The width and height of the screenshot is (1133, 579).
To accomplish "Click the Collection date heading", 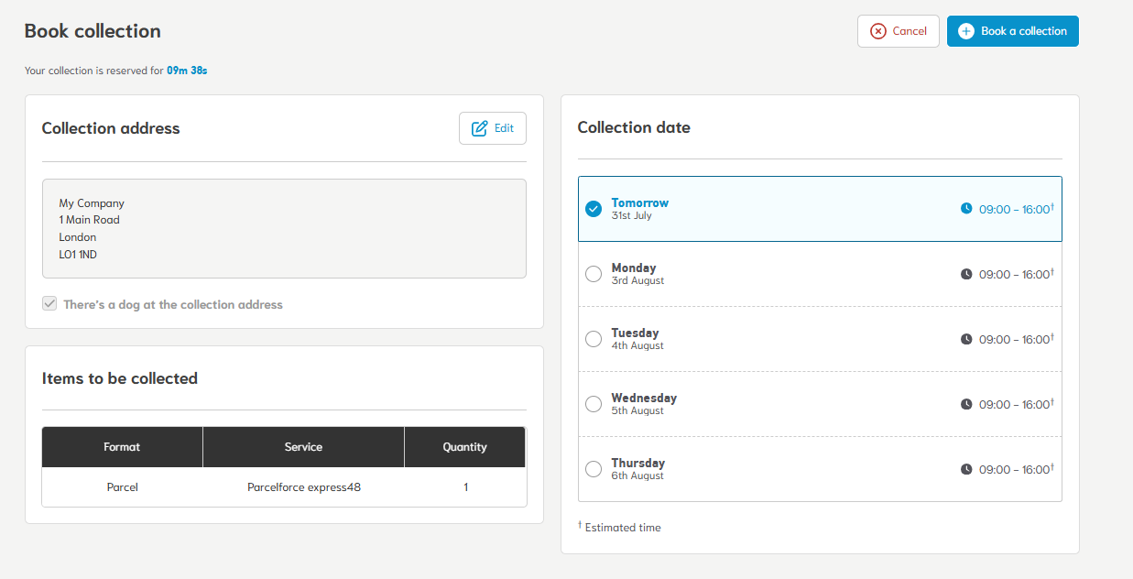I will [634, 128].
